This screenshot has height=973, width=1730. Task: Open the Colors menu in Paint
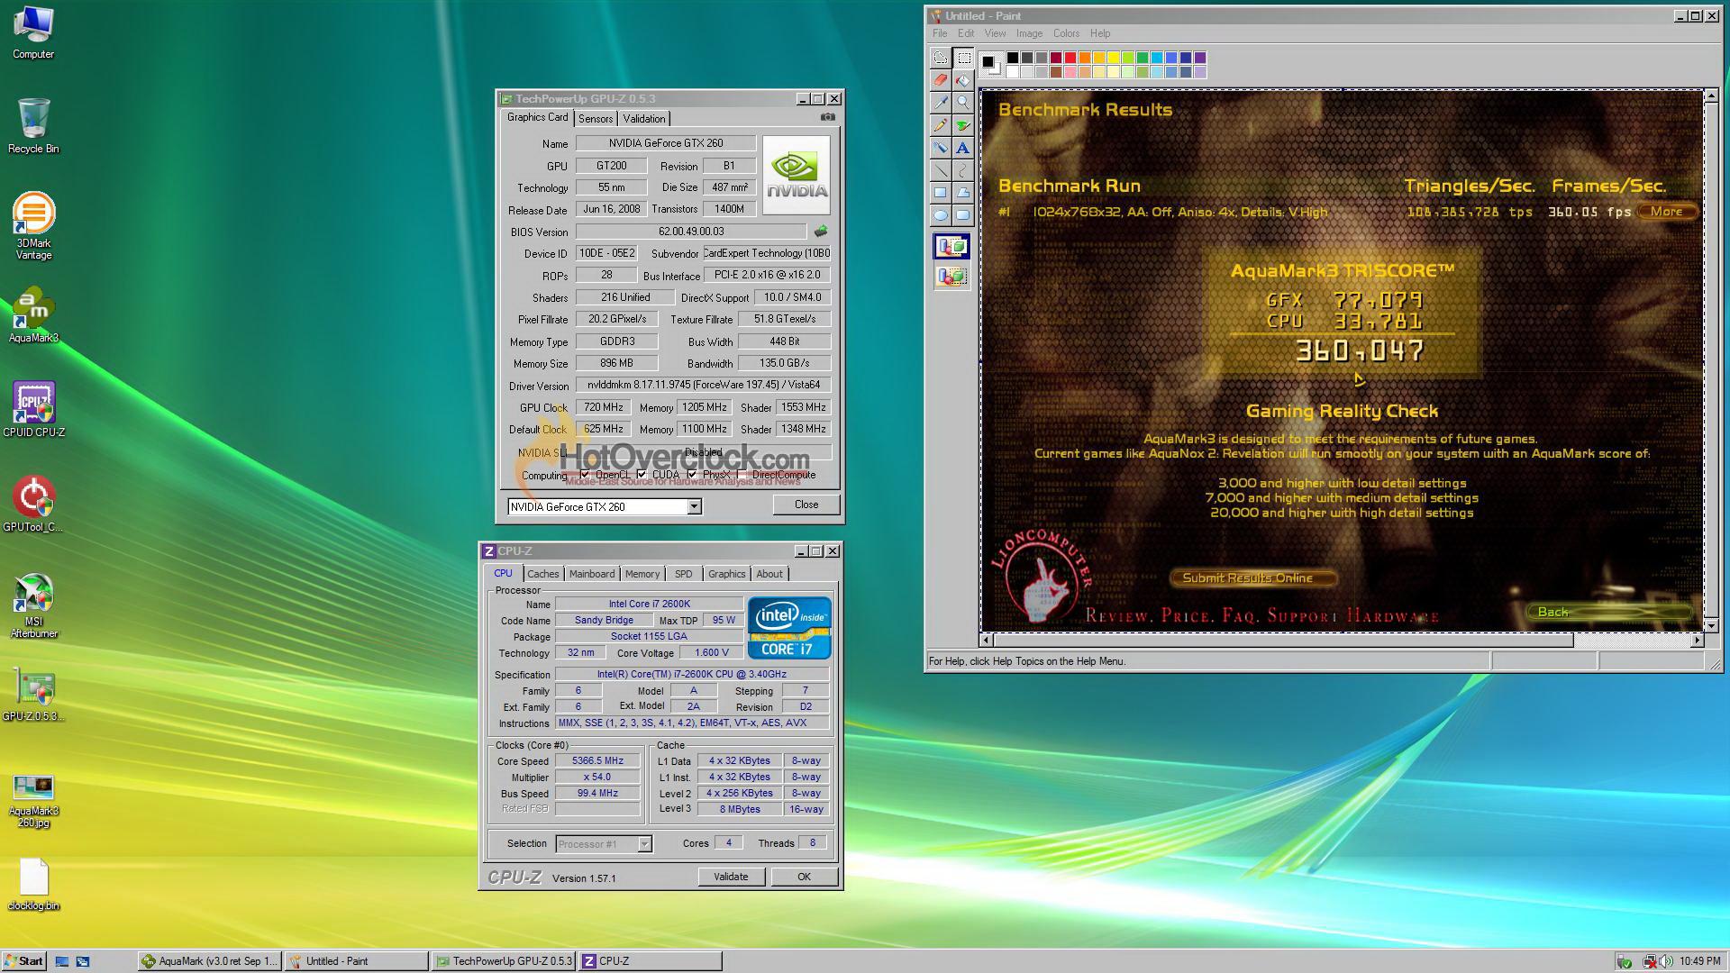[x=1066, y=33]
